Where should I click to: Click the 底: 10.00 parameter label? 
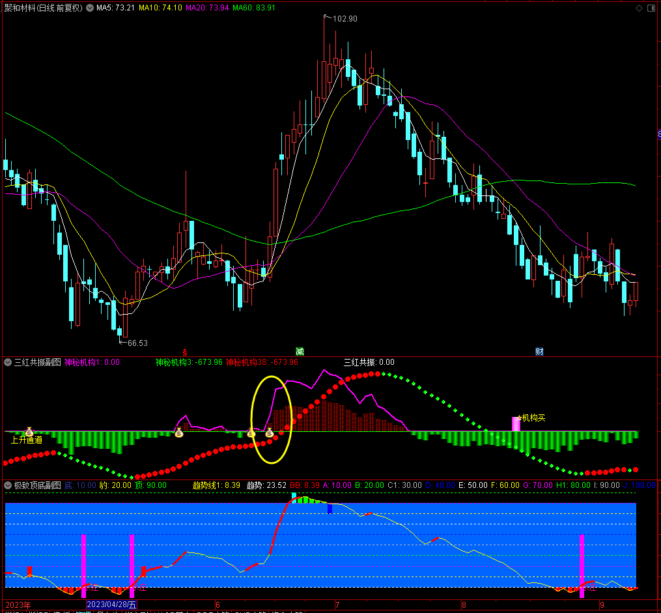coord(80,485)
